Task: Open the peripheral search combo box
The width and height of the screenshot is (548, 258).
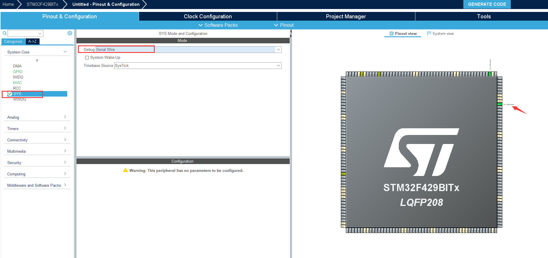Action: [x=25, y=33]
